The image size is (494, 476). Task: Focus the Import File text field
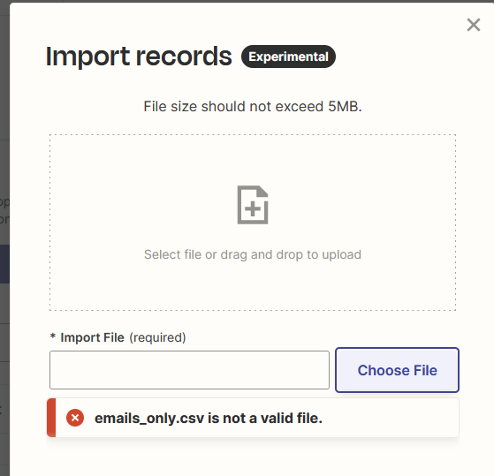pyautogui.click(x=189, y=370)
